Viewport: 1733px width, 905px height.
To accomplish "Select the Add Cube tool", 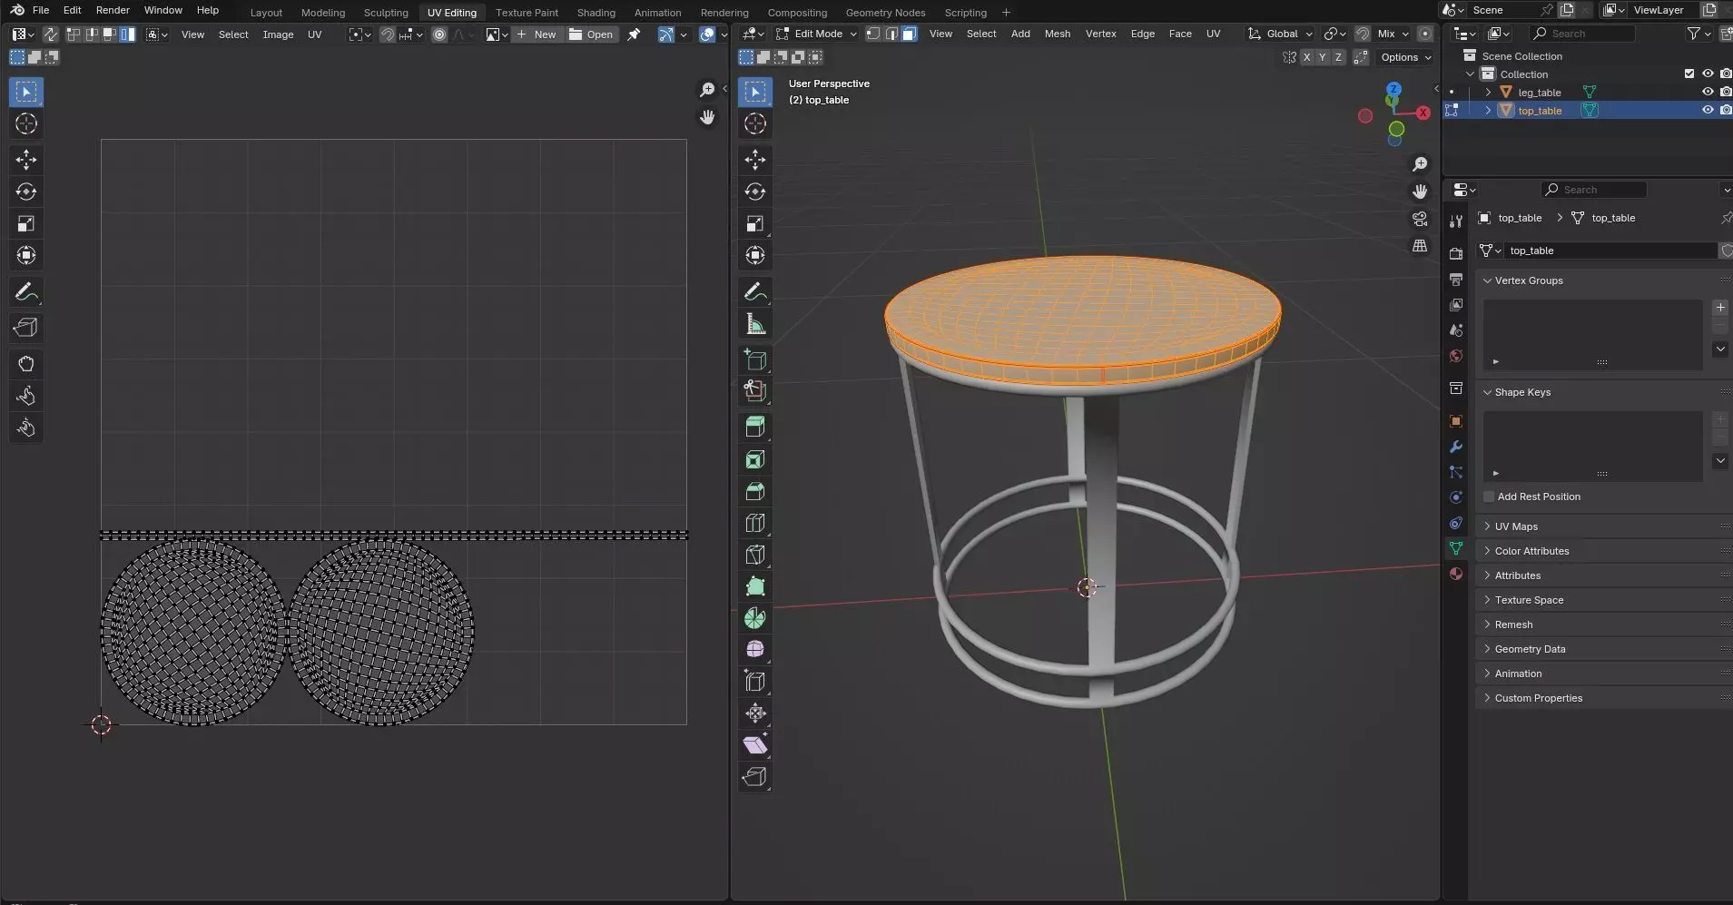I will pyautogui.click(x=755, y=359).
